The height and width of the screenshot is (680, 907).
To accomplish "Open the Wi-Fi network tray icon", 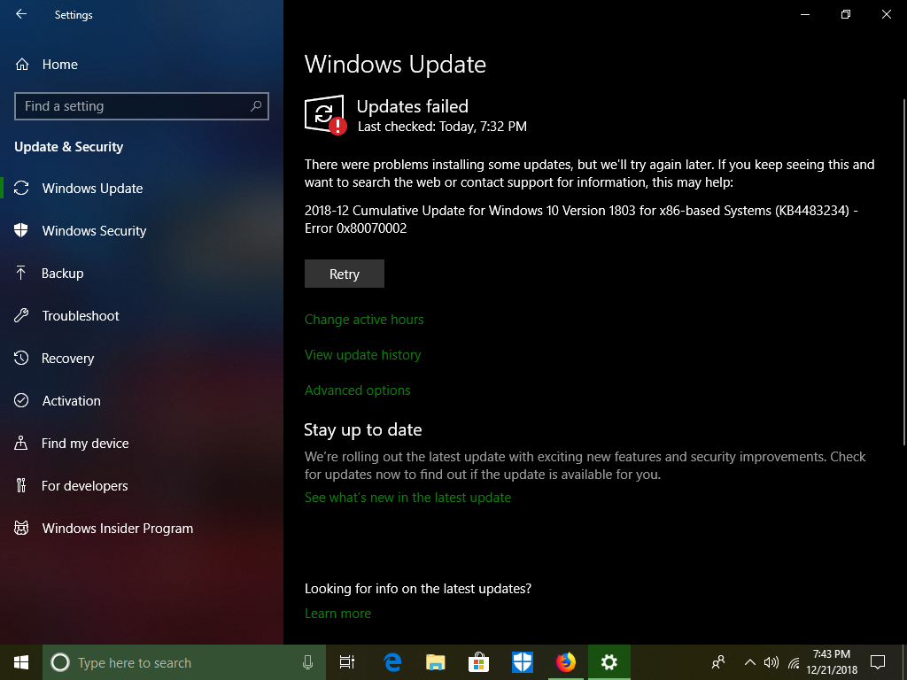I will (794, 662).
